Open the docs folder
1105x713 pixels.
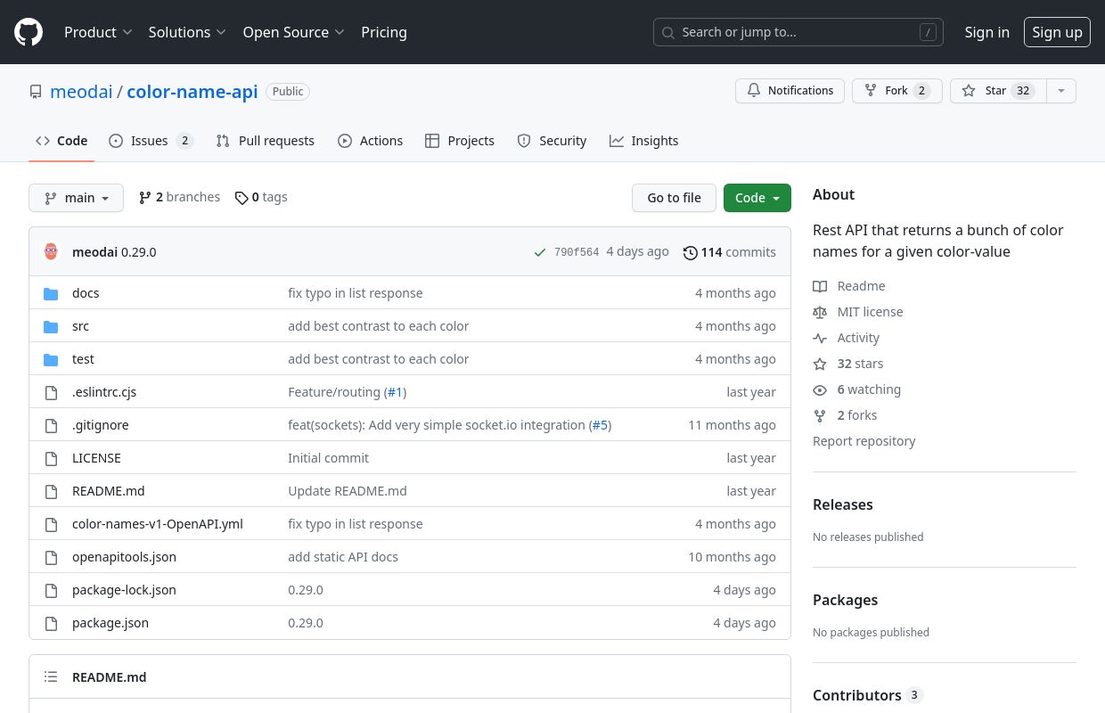[86, 293]
